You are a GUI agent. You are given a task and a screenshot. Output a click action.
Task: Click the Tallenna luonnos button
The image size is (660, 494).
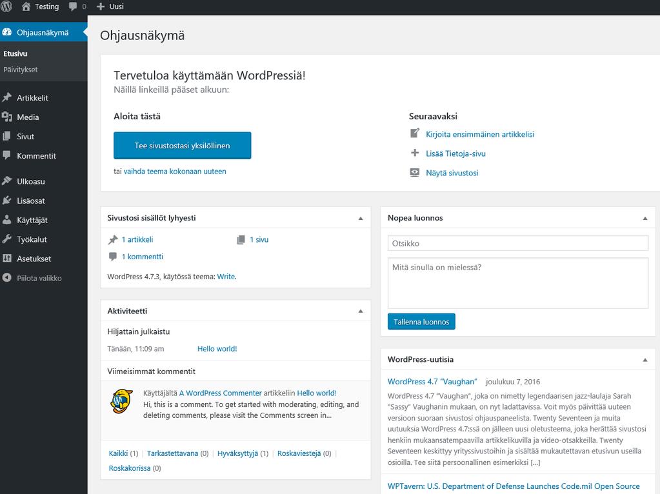(x=421, y=321)
